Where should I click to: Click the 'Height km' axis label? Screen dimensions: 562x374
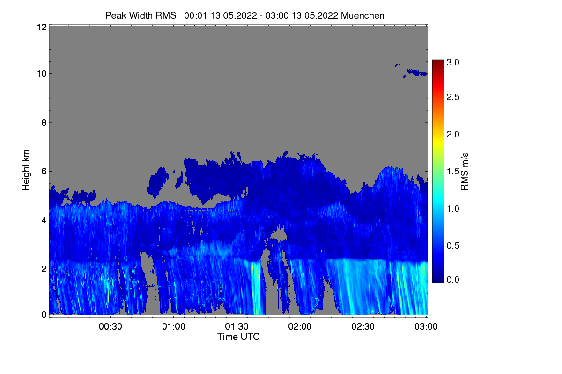point(26,171)
